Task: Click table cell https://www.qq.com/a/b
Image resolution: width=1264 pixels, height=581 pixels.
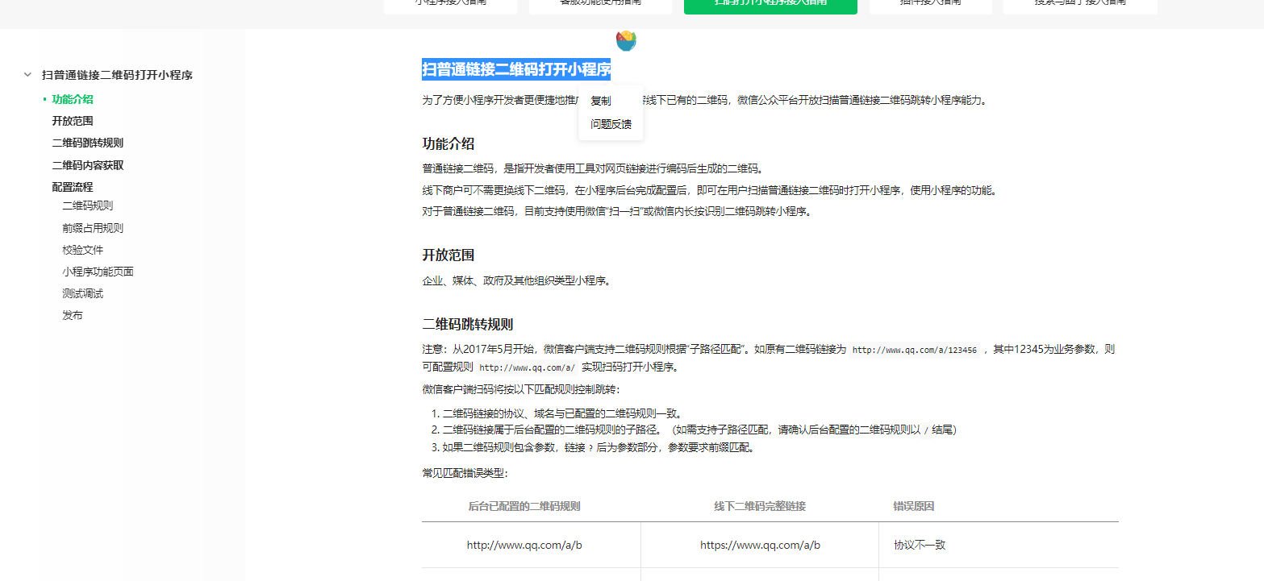Action: 760,546
